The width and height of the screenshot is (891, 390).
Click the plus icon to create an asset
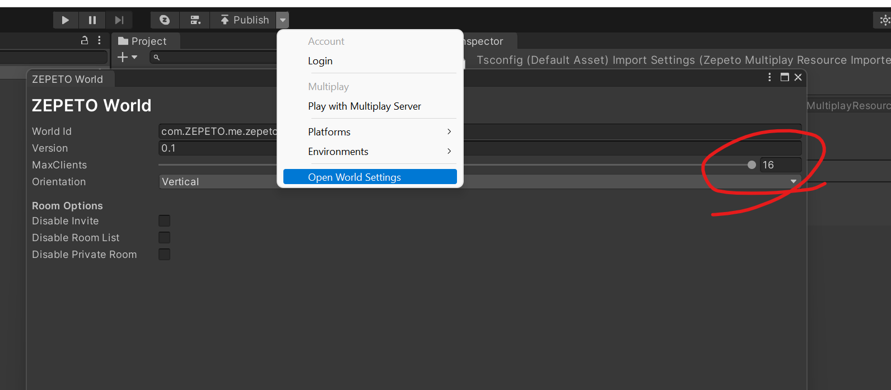point(123,57)
